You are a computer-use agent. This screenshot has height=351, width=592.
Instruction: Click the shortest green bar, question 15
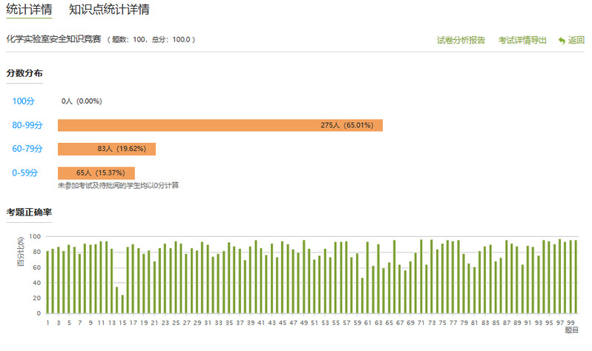click(122, 304)
